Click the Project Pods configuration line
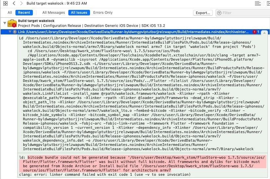270x179 pixels. 91,26
